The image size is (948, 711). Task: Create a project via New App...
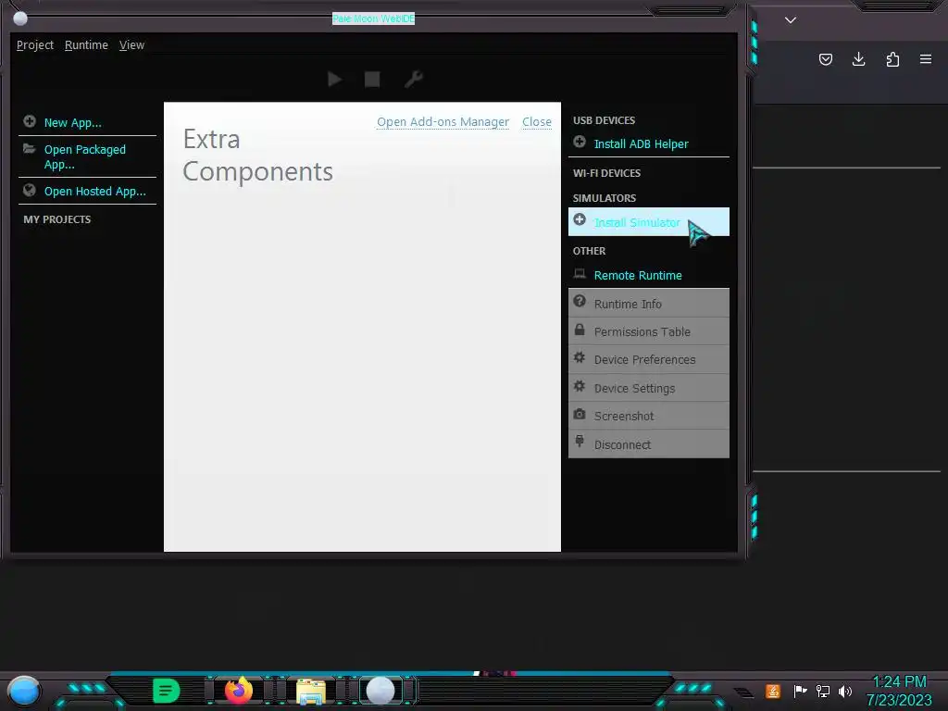72,123
